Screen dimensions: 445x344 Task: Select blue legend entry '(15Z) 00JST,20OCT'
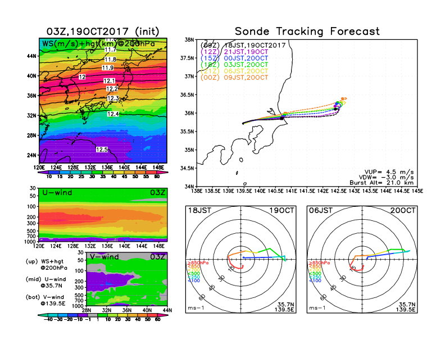click(x=234, y=58)
